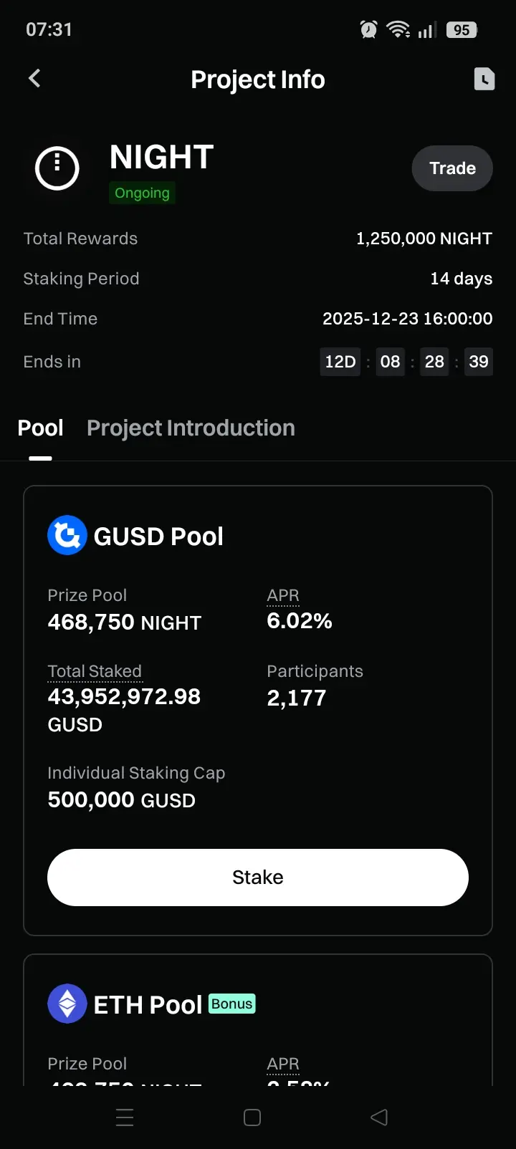Viewport: 516px width, 1149px height.
Task: Tap the GUSD Pool coin icon
Action: coord(67,536)
